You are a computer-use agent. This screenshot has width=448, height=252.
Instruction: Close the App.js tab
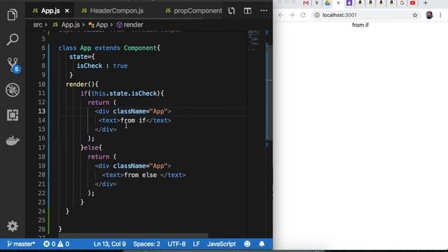point(67,11)
